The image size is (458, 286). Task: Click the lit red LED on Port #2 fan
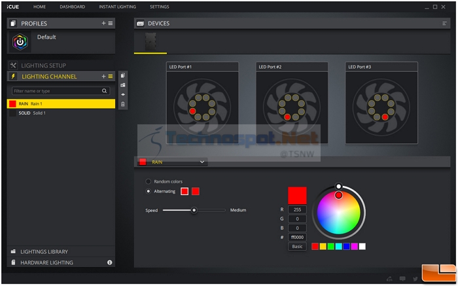tap(287, 117)
